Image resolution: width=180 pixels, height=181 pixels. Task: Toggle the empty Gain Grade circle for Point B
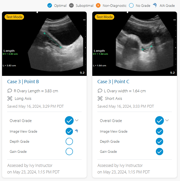(x=69, y=152)
